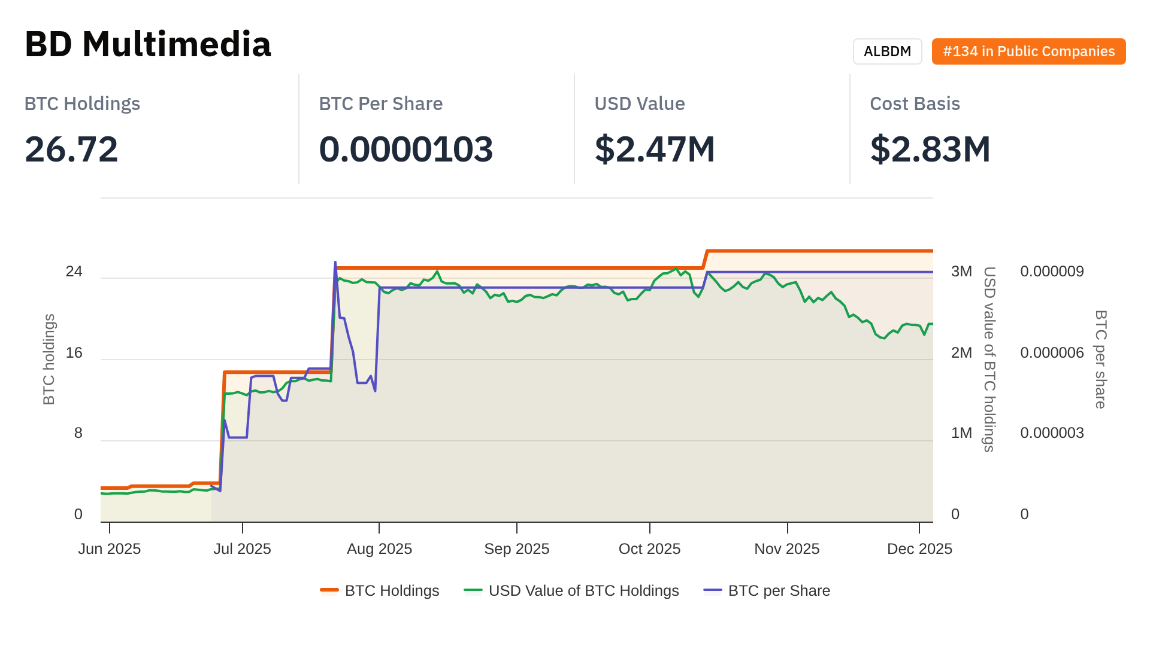Click the "USD value of BTC holdings" axis title
The height and width of the screenshot is (646, 1150).
[989, 359]
